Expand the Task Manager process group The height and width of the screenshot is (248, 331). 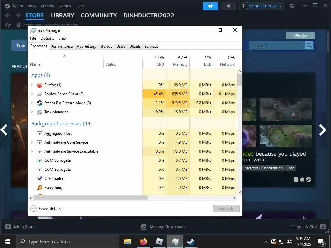pyautogui.click(x=32, y=112)
